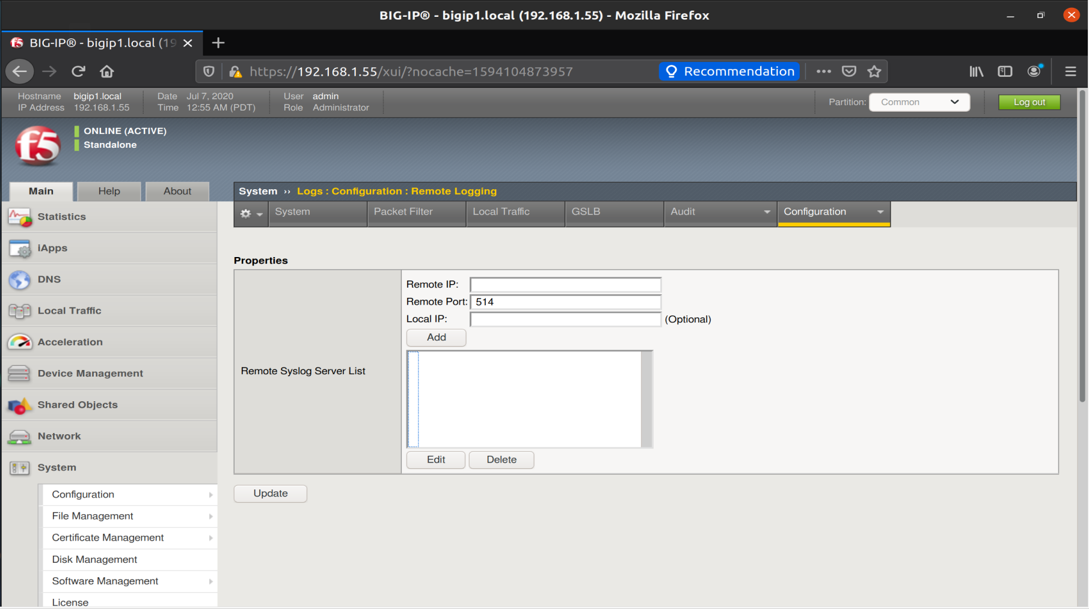Viewport: 1089px width, 609px height.
Task: Open the GSLB logs tab
Action: click(x=614, y=213)
